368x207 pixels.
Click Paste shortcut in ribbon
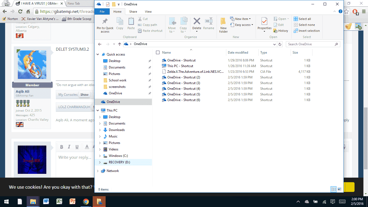point(150,31)
